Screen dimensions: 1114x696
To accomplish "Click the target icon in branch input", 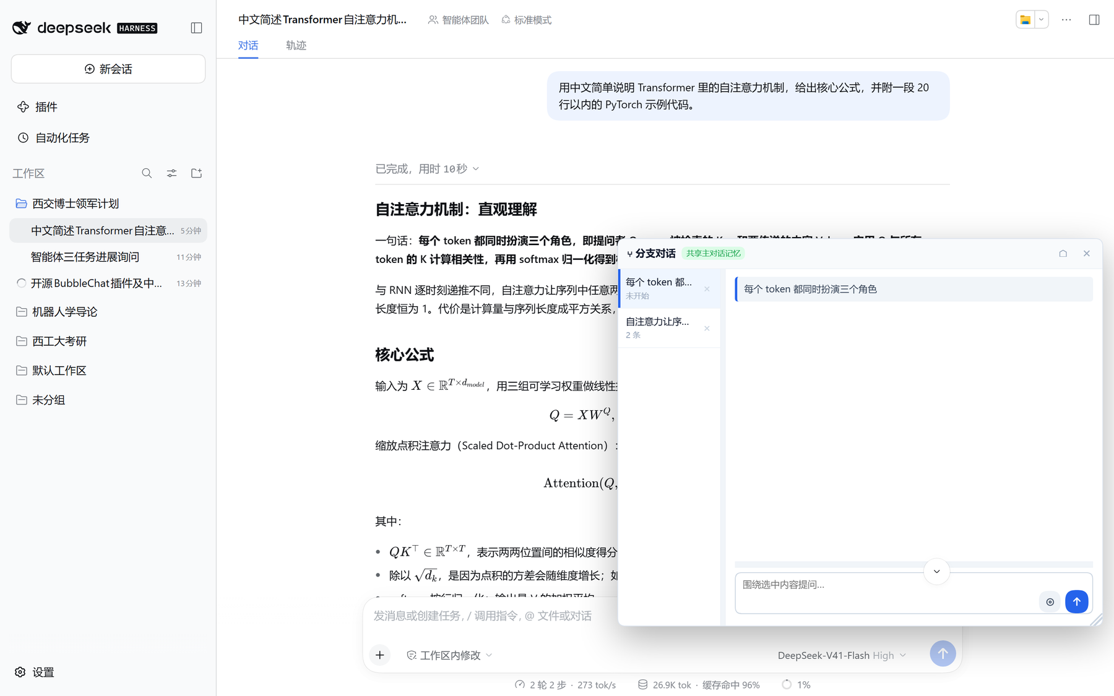I will [x=1050, y=602].
